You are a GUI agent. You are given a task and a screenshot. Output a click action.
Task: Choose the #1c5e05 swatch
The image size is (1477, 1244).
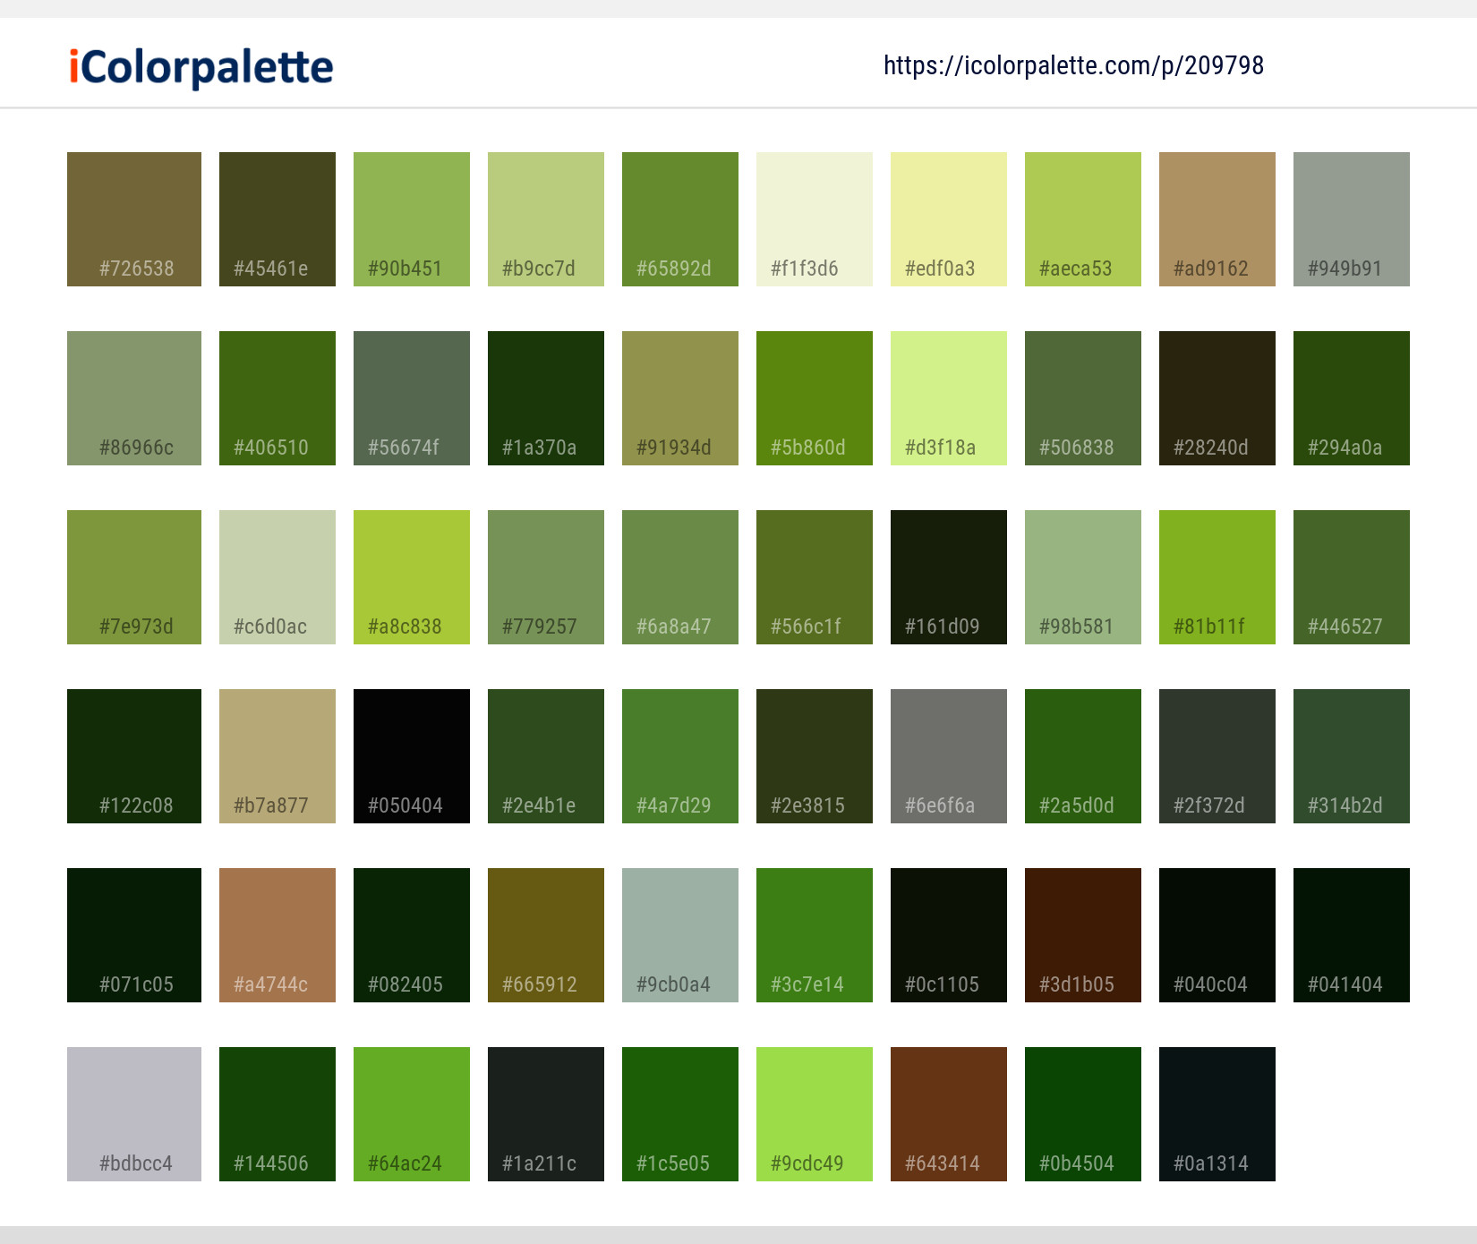click(x=680, y=1114)
